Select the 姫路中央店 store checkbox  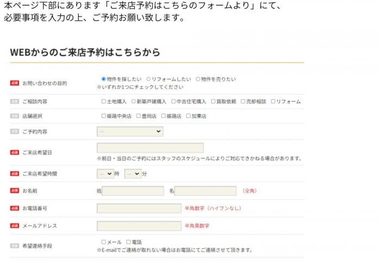click(104, 116)
